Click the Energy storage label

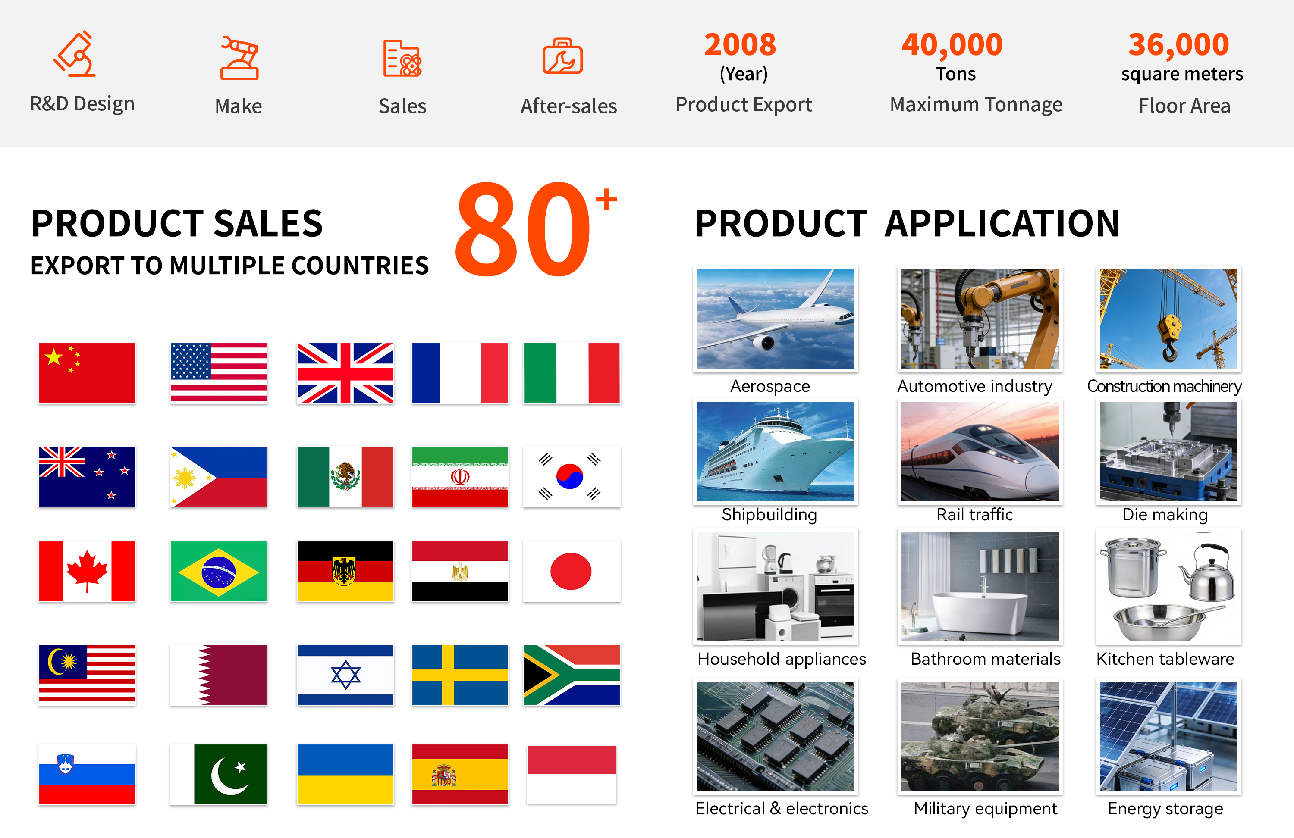coord(1165,808)
